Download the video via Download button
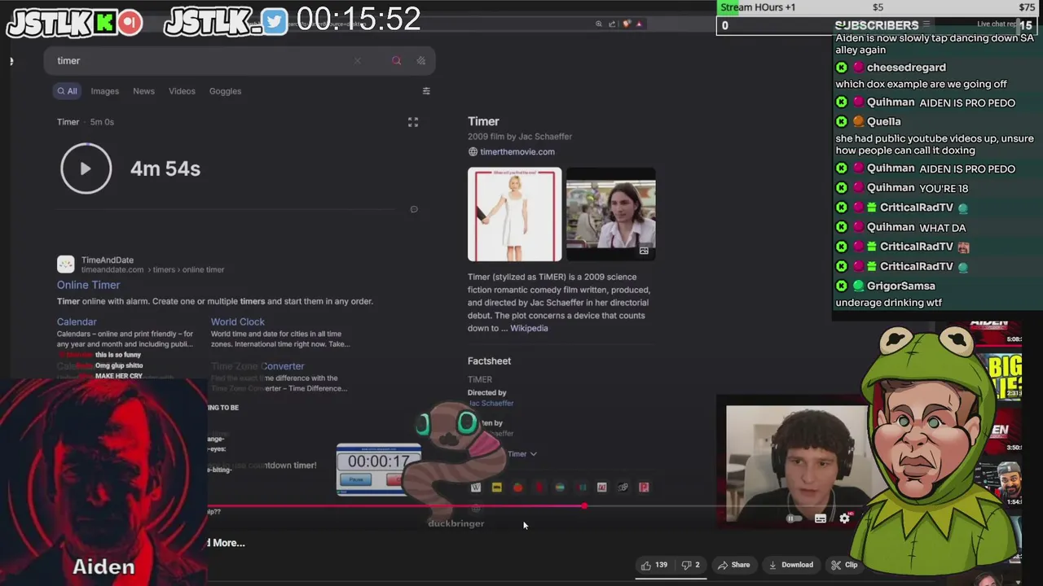 click(790, 565)
